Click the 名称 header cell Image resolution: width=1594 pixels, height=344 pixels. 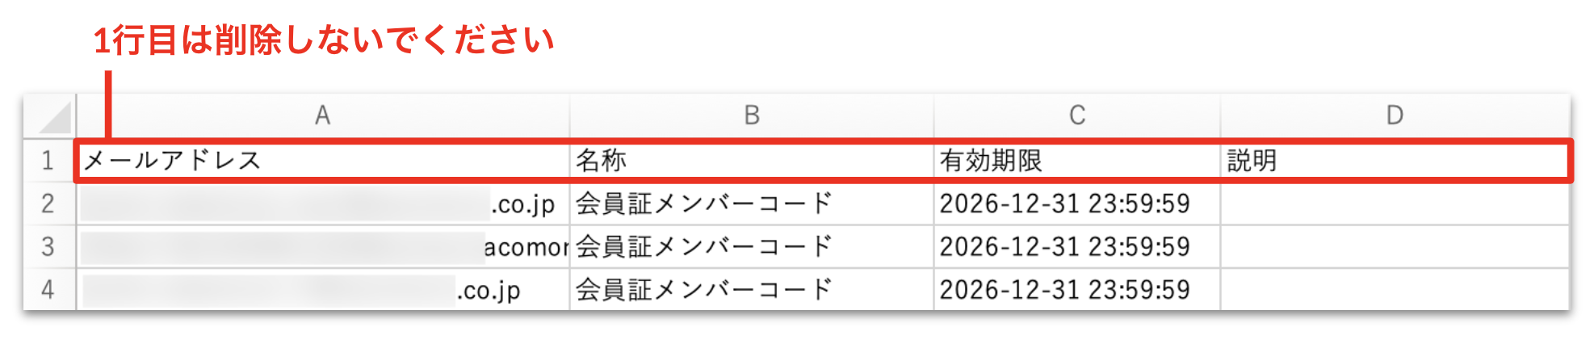pos(752,161)
